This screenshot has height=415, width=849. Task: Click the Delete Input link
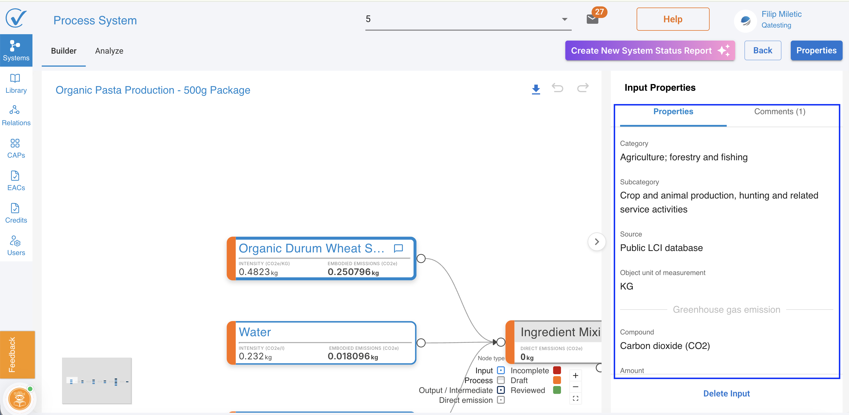(726, 393)
